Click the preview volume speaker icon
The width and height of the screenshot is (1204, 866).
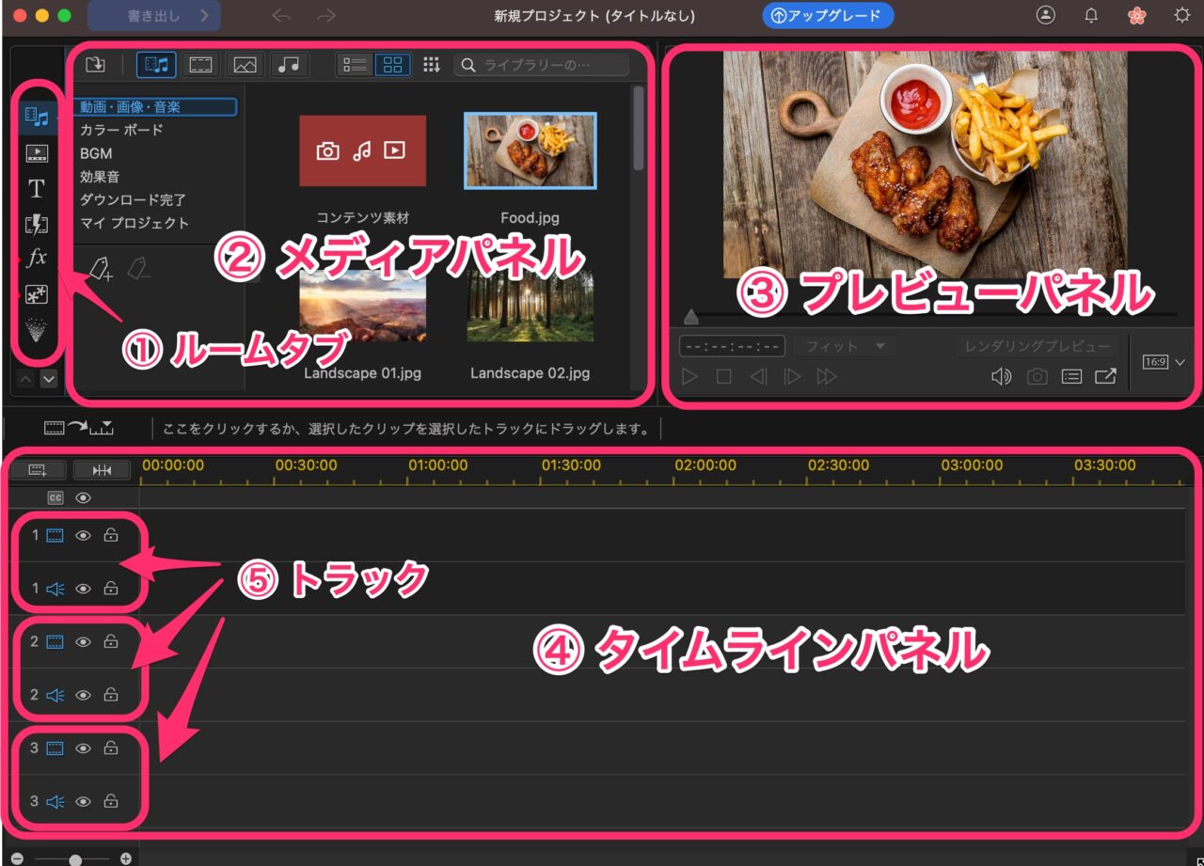1002,377
